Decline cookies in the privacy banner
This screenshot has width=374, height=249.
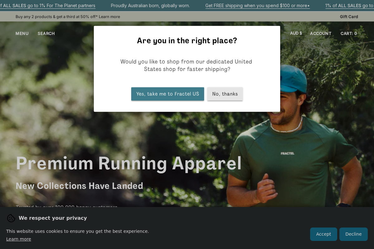pyautogui.click(x=353, y=234)
